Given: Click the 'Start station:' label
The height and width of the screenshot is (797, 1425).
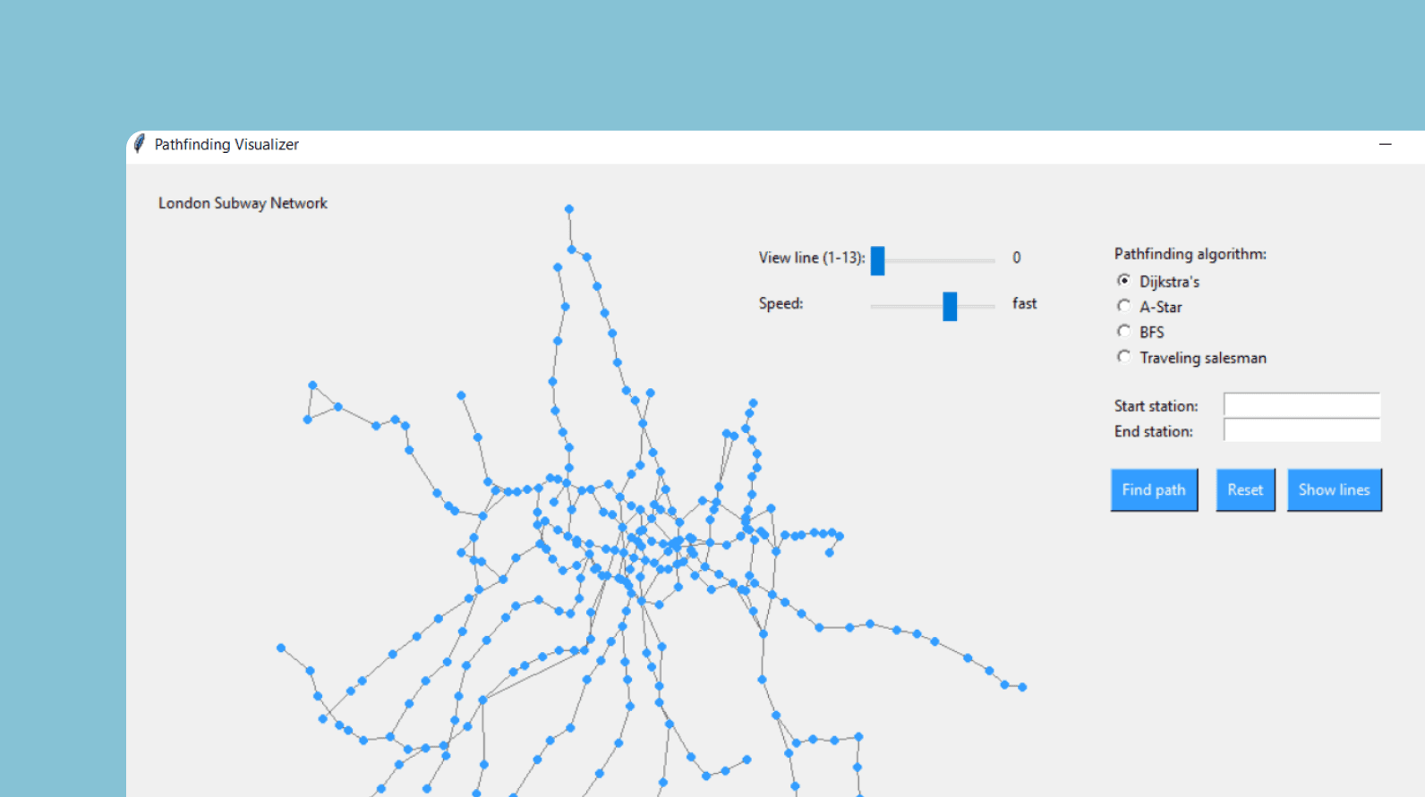Looking at the screenshot, I should point(1156,406).
